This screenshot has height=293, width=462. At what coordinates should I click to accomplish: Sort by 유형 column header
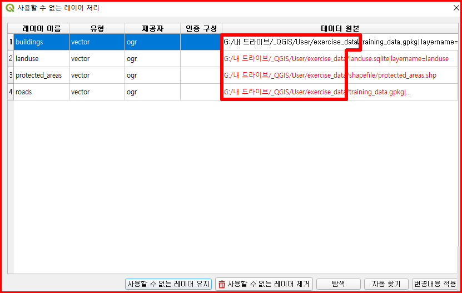[97, 28]
